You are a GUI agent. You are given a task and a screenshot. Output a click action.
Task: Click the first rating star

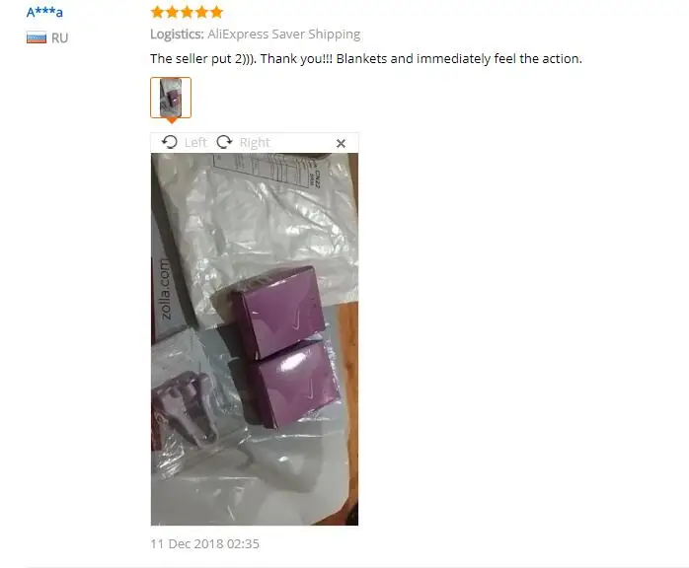pyautogui.click(x=157, y=12)
